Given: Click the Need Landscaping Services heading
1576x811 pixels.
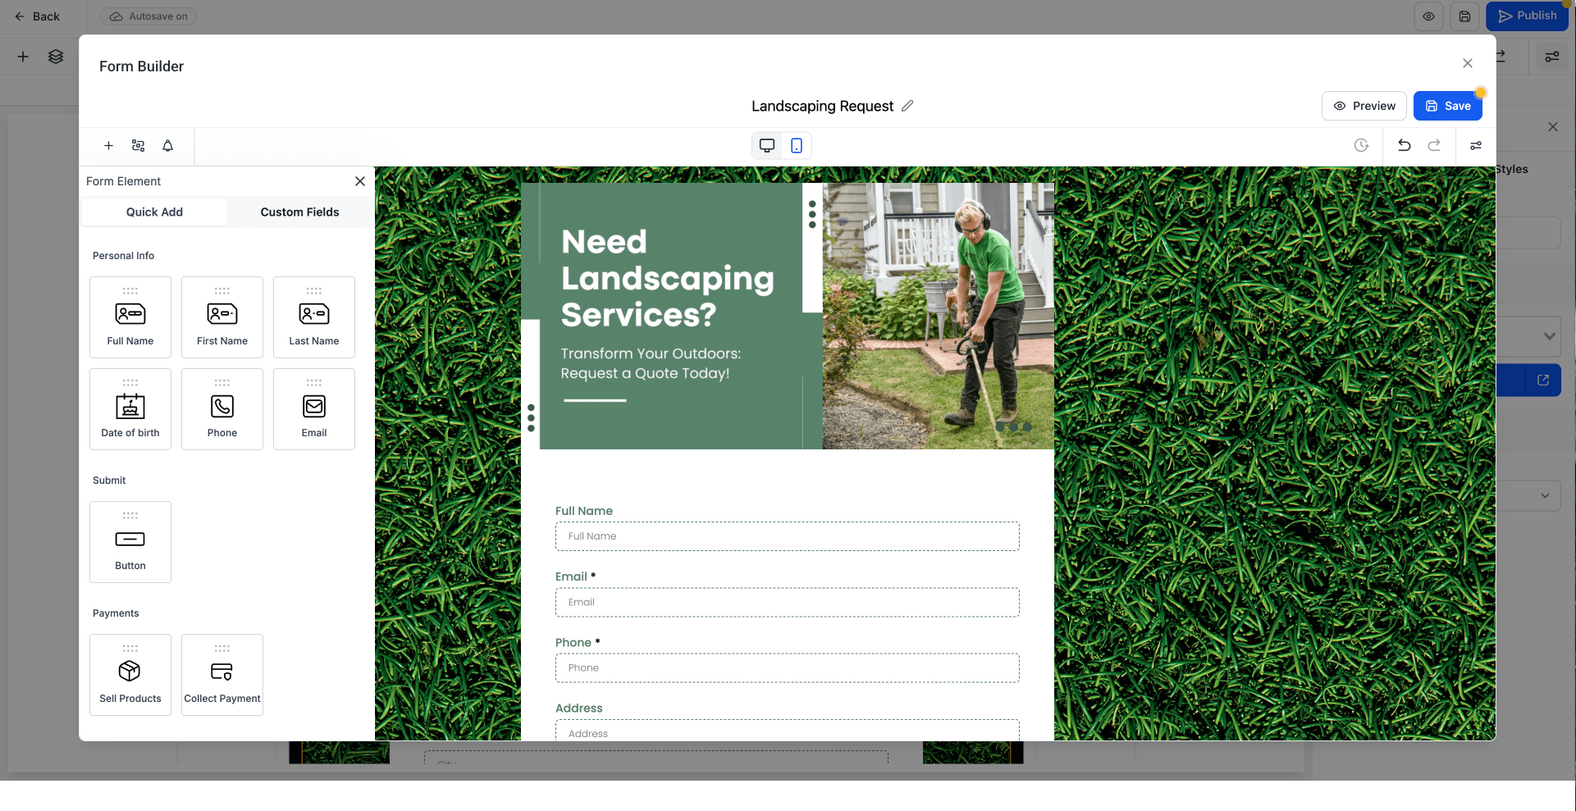Looking at the screenshot, I should tap(667, 278).
